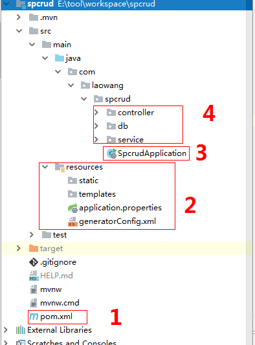Select SpcrudApplication class name

pyautogui.click(x=152, y=153)
